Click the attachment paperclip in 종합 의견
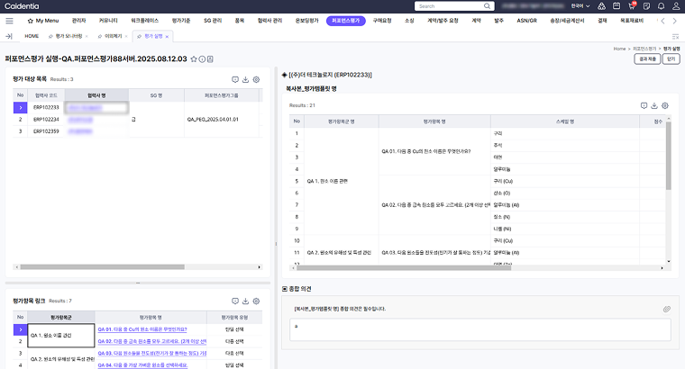 [667, 309]
